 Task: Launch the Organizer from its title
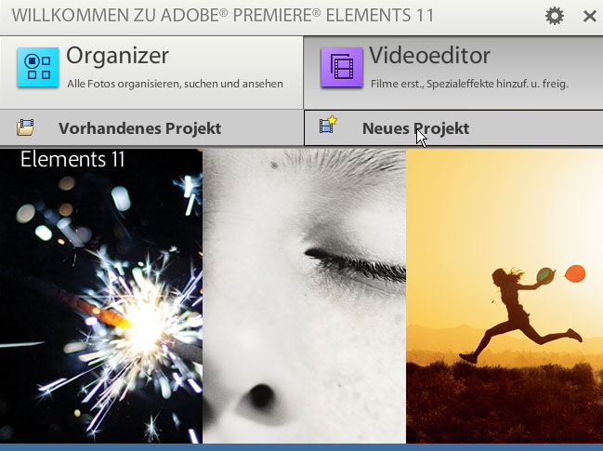click(117, 56)
